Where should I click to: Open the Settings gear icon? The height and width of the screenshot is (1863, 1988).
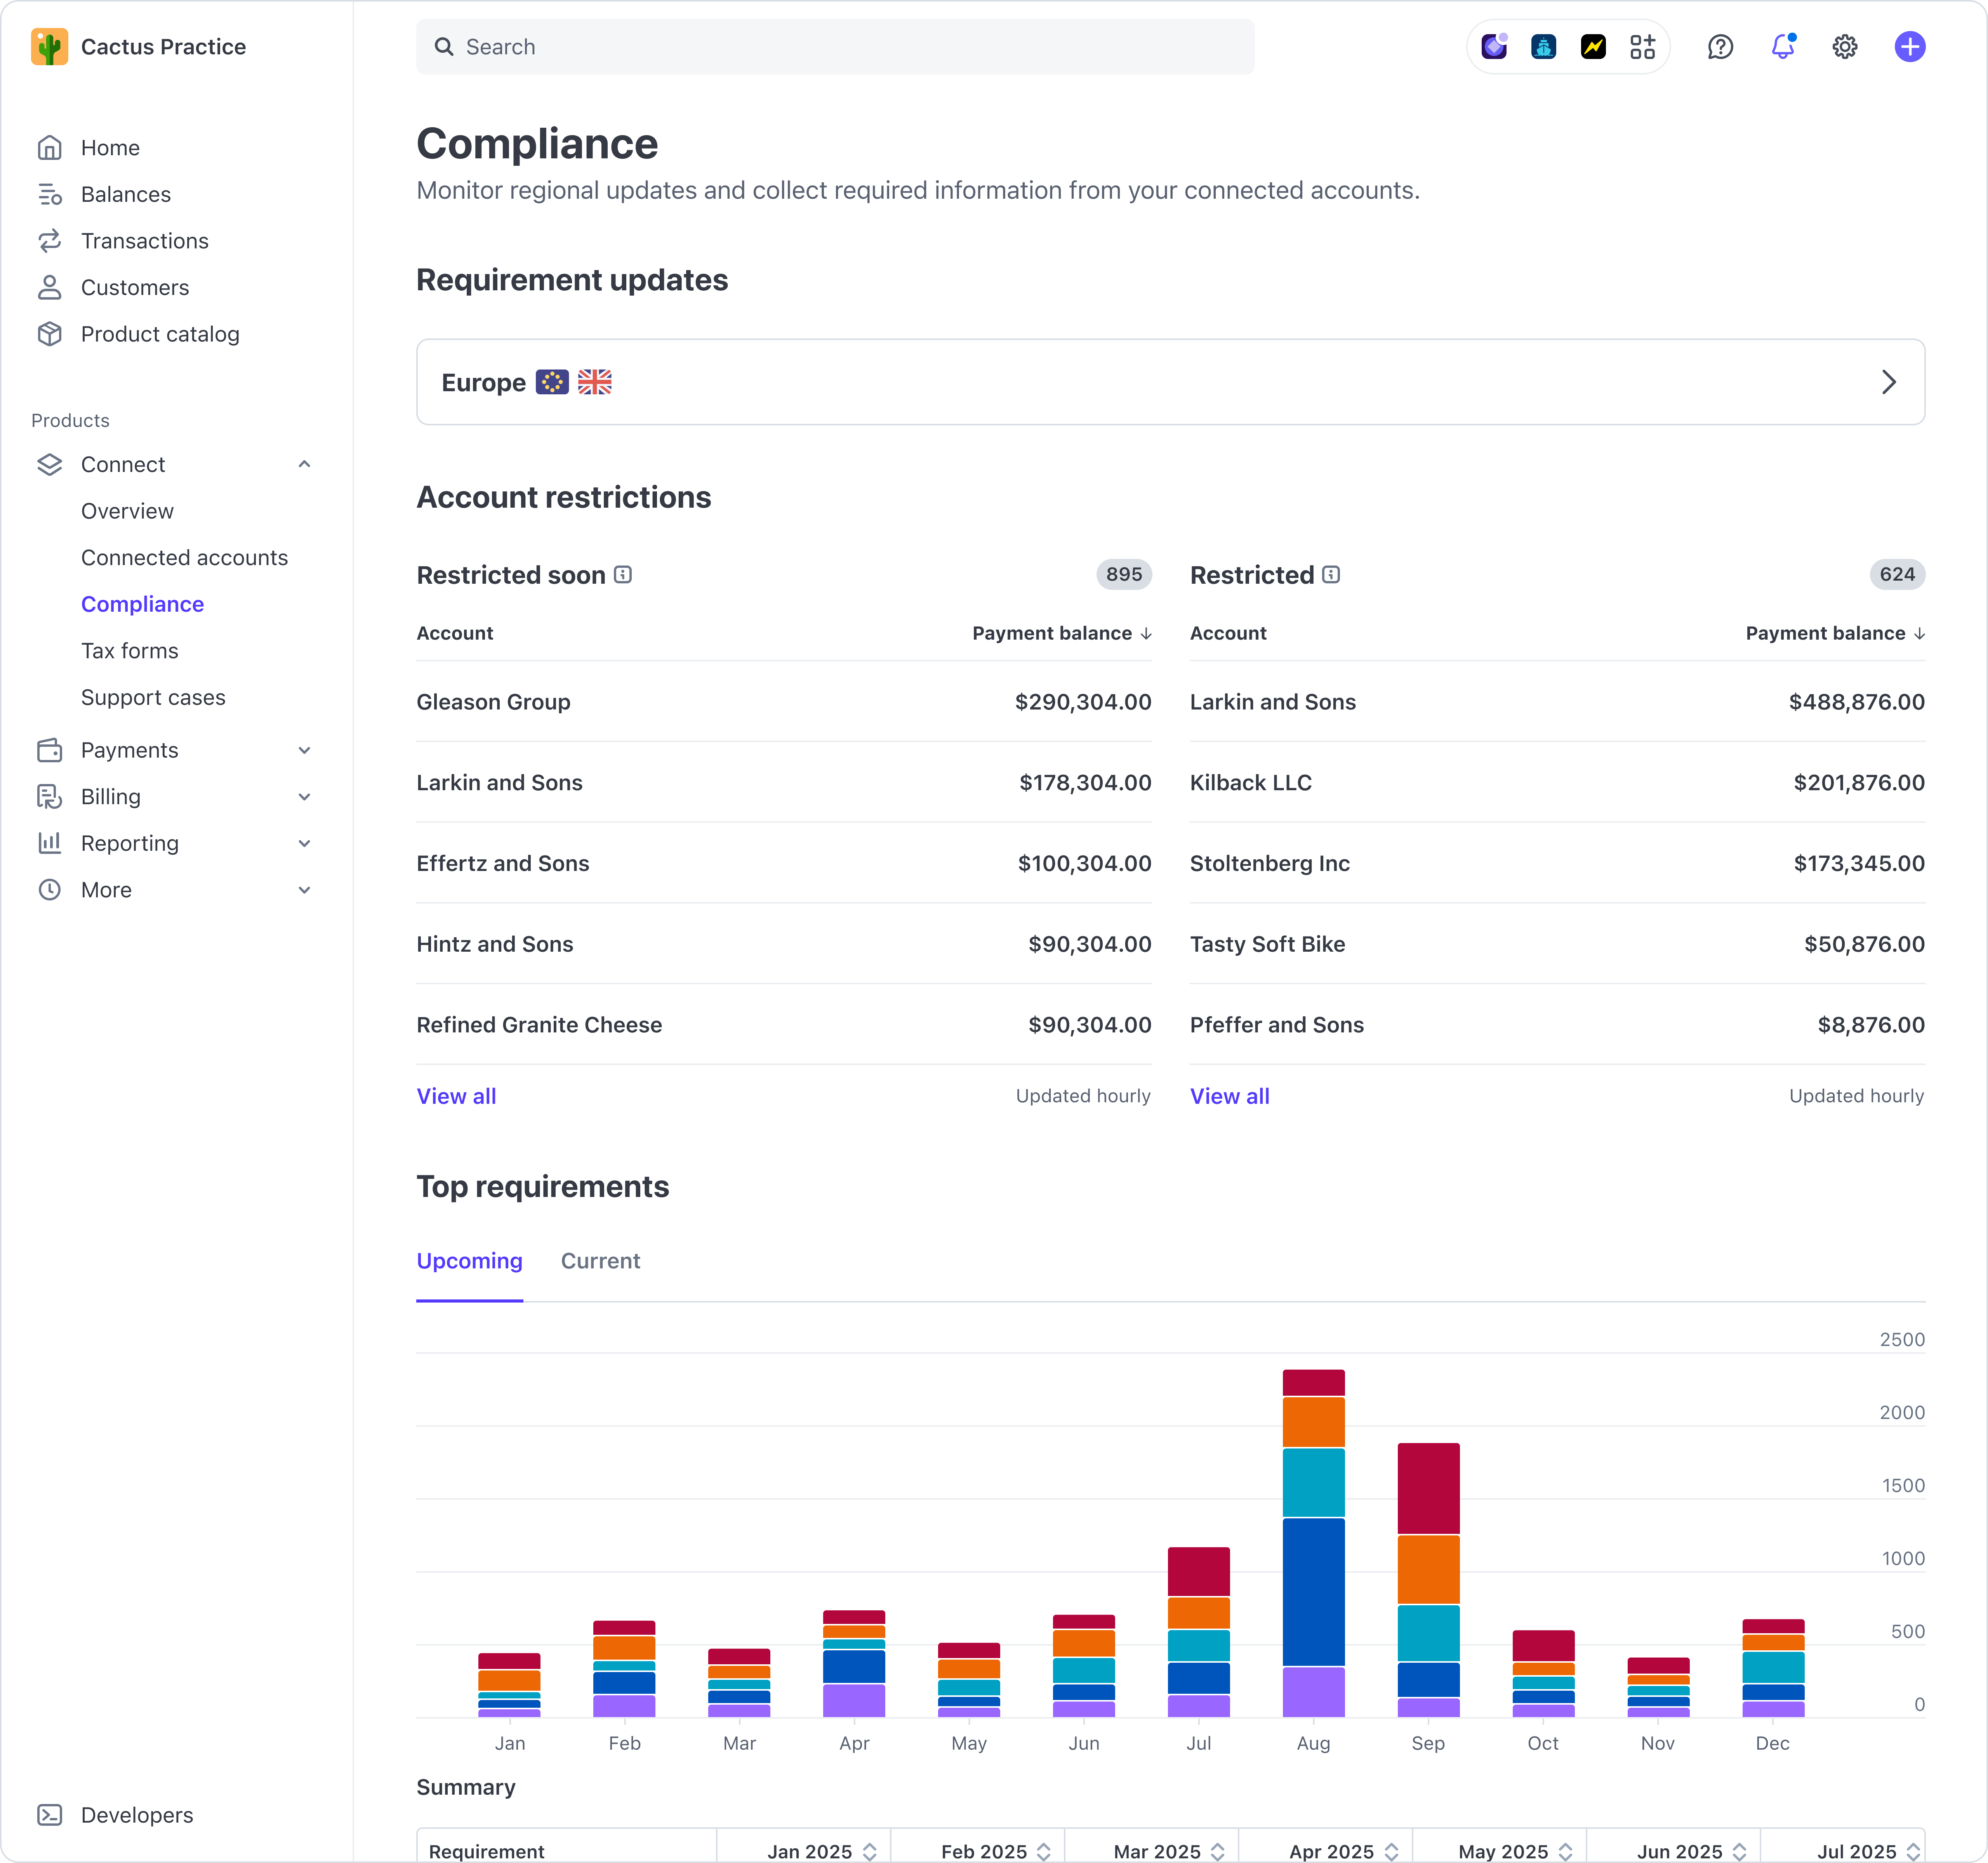pyautogui.click(x=1845, y=46)
